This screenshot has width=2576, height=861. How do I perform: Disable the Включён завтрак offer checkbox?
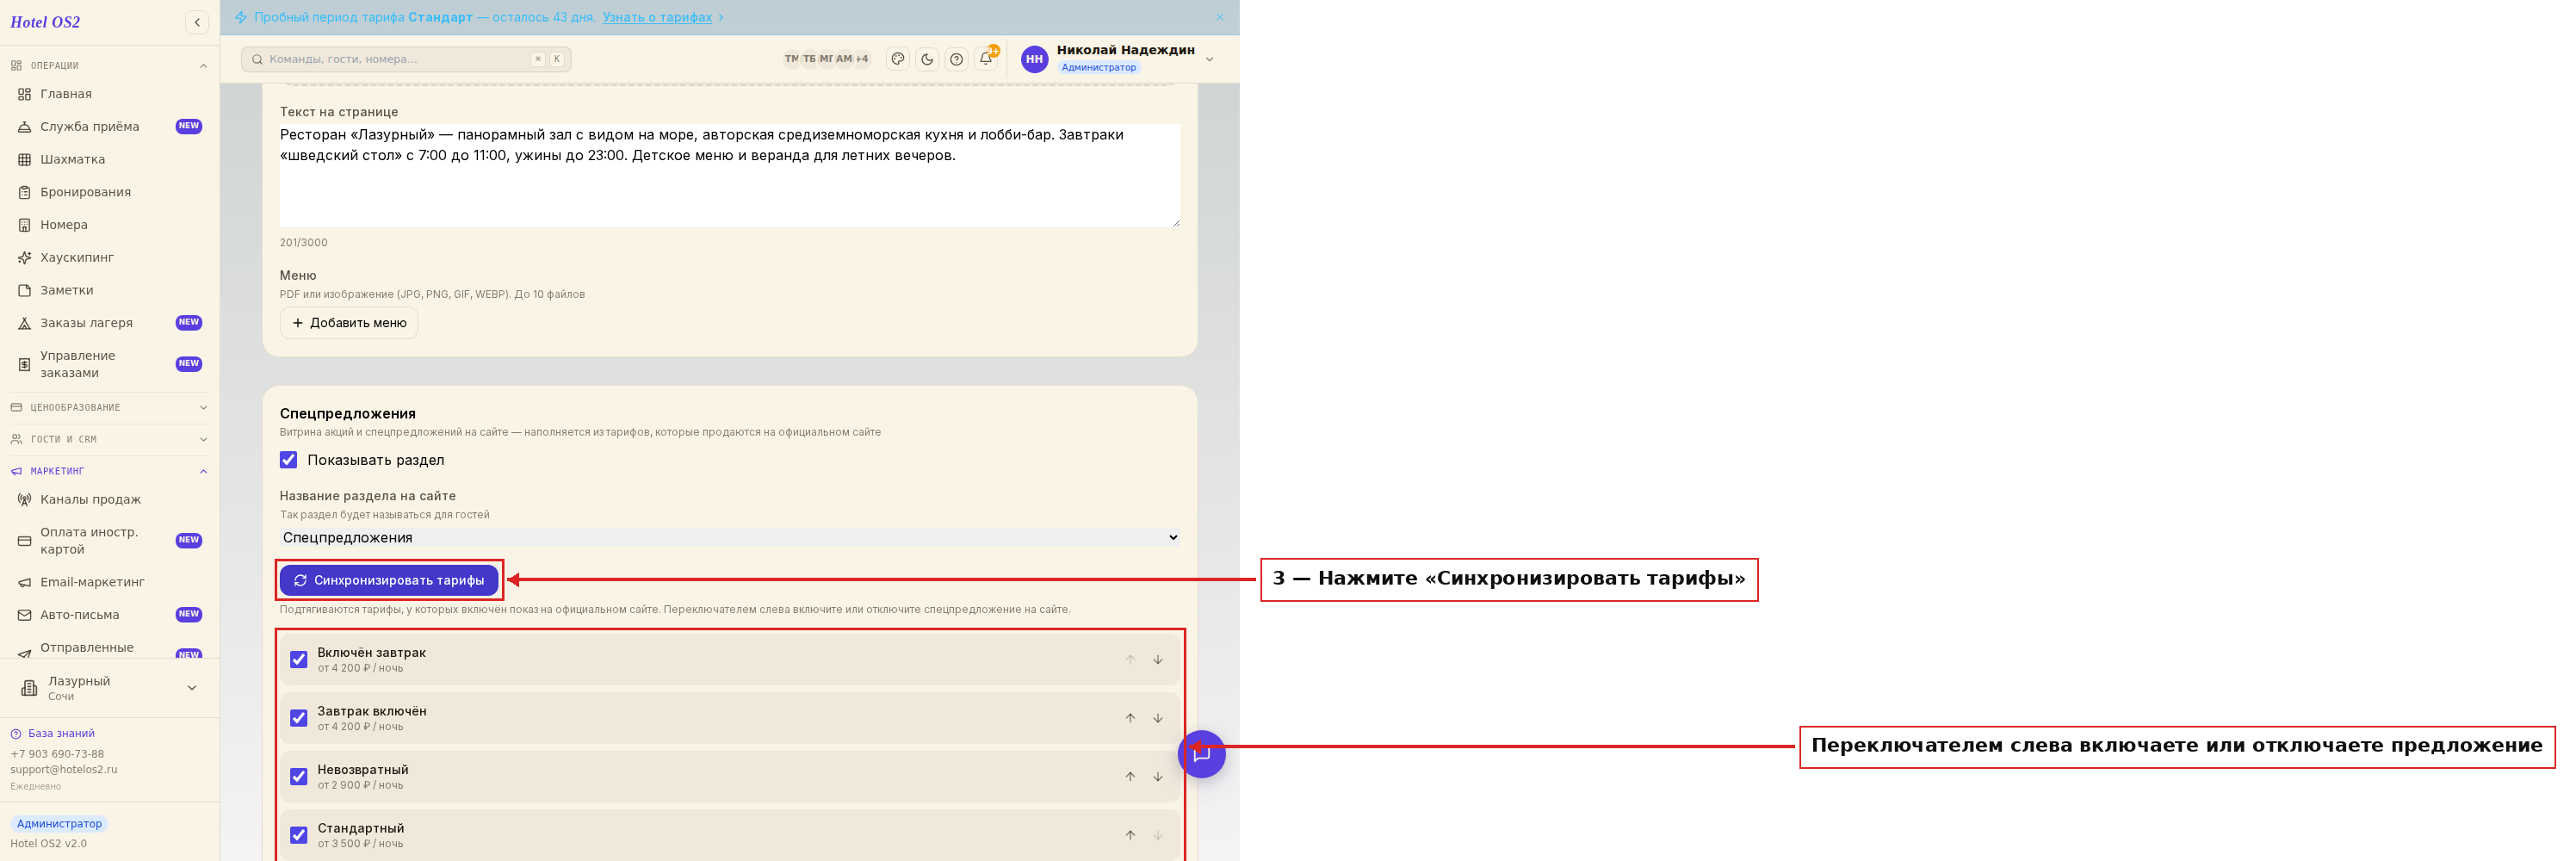pos(299,660)
